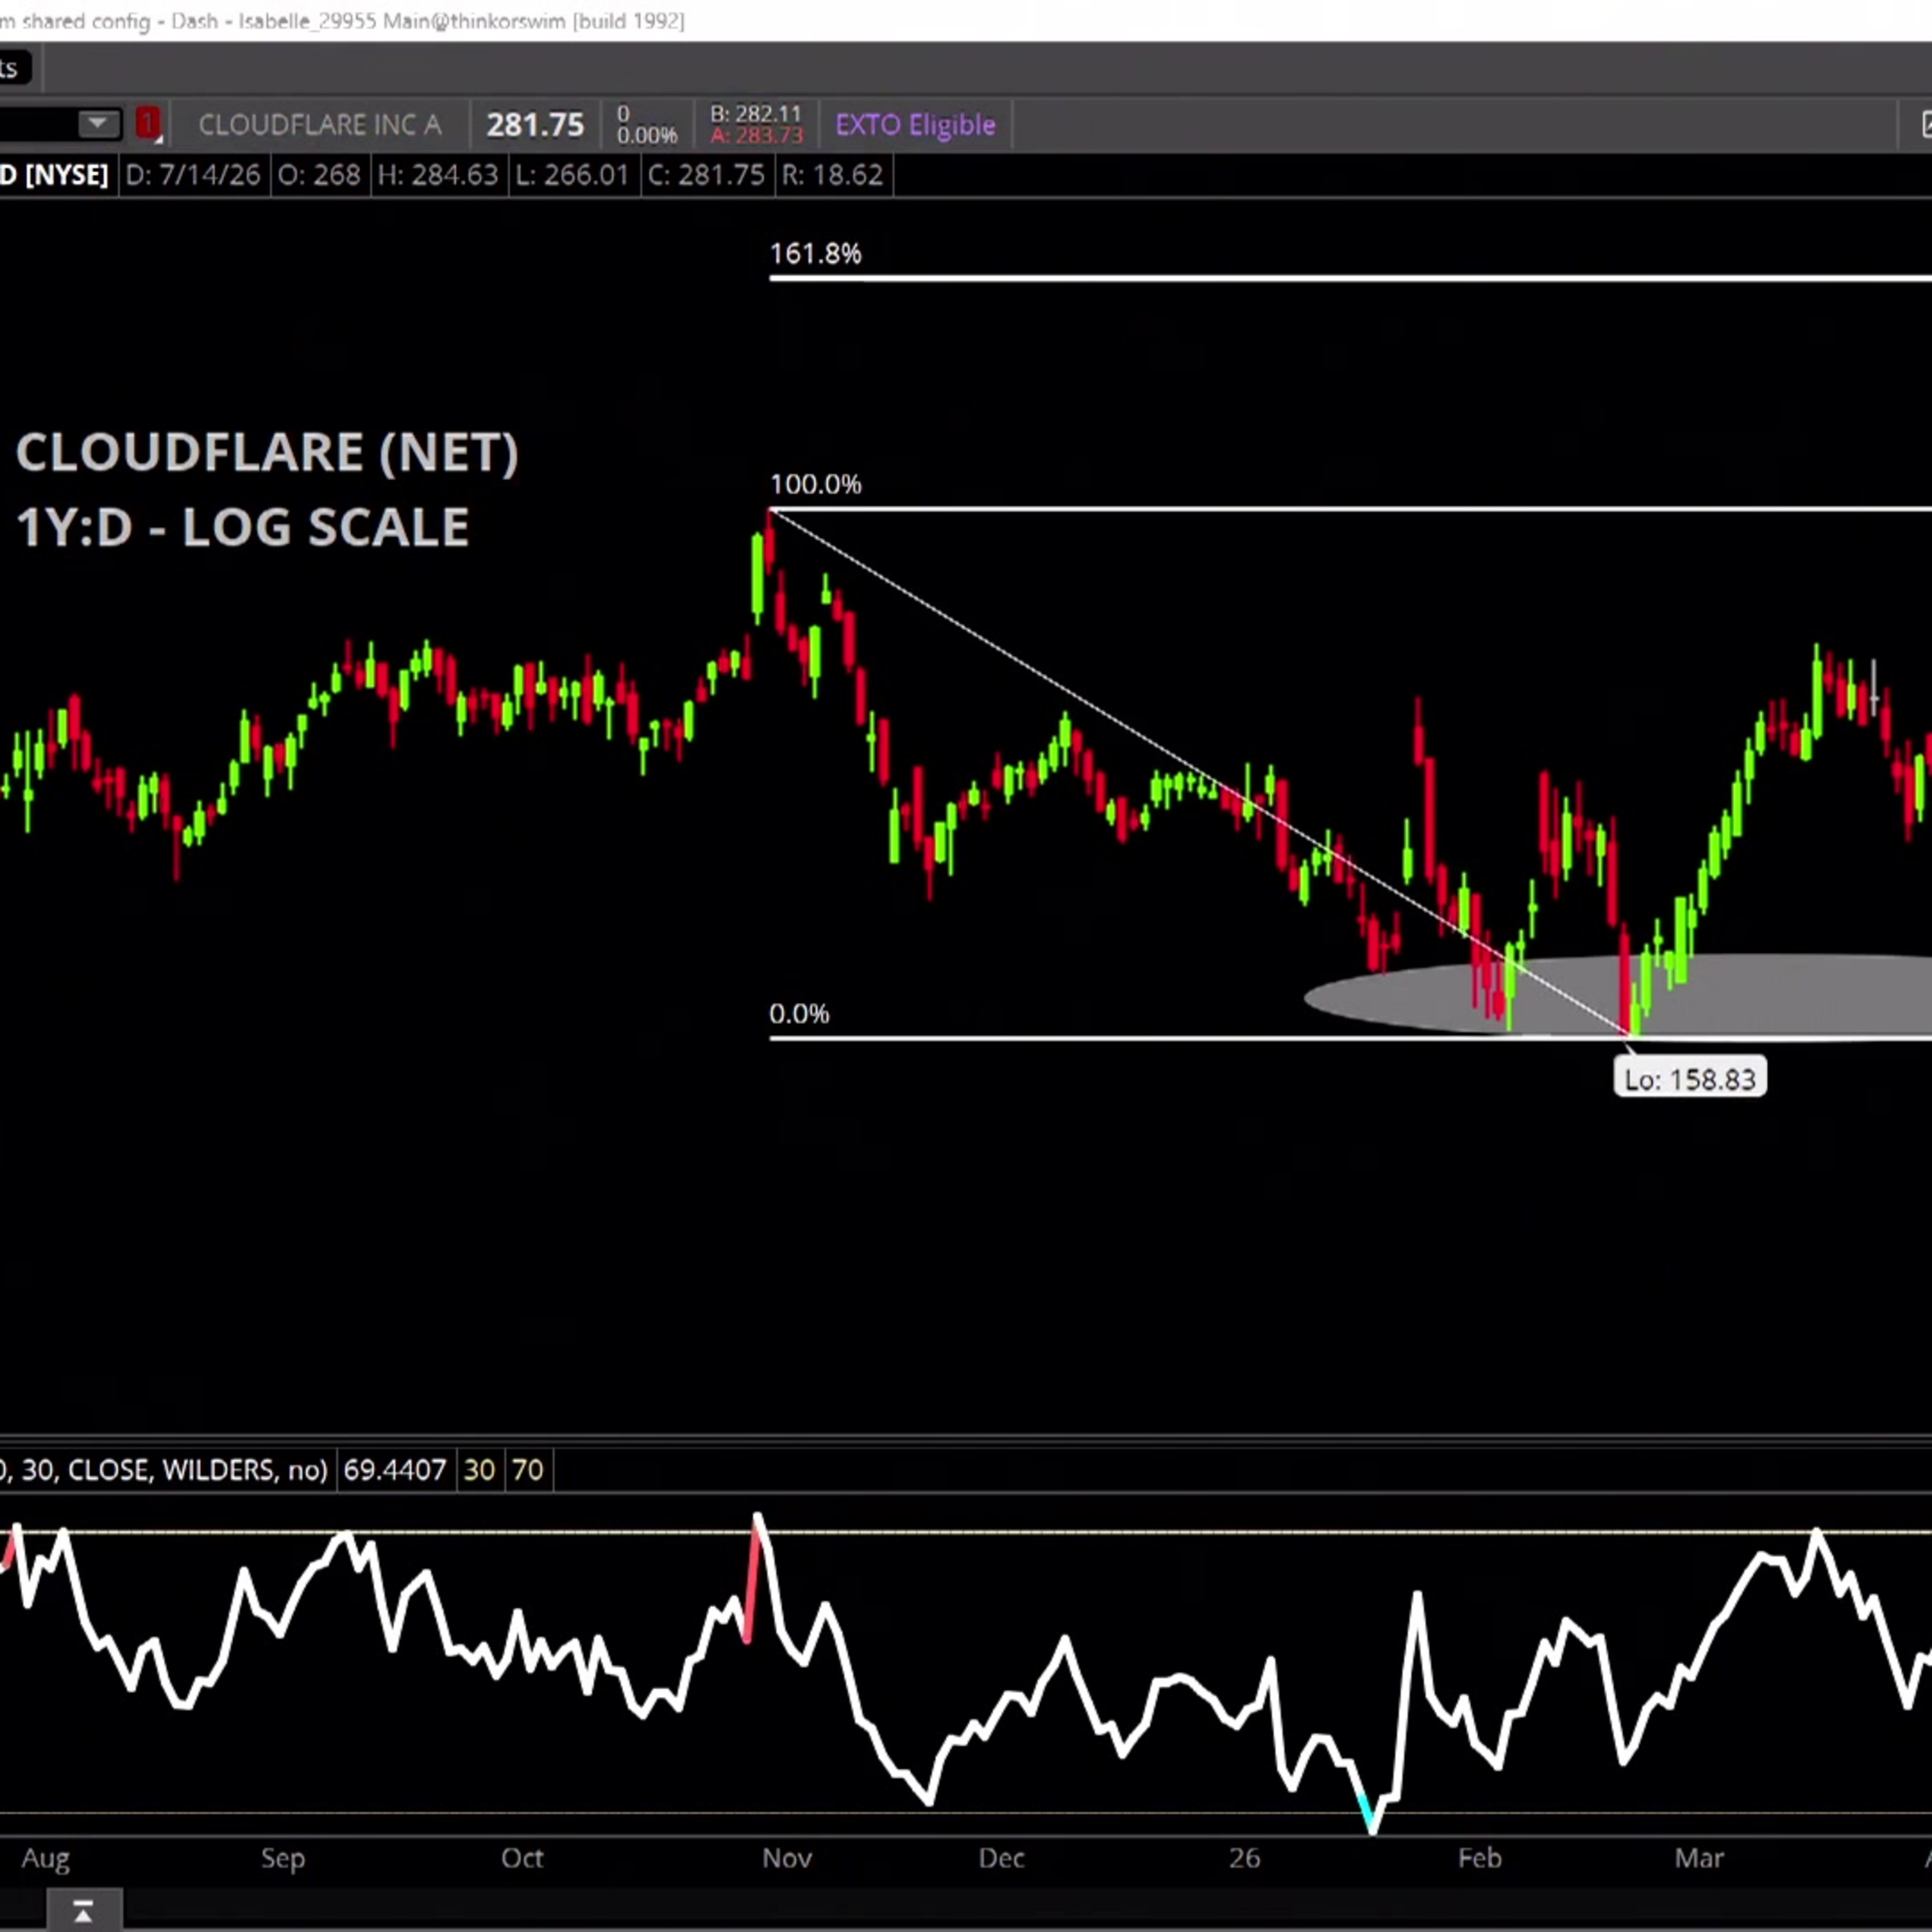Click the partially visible icon at top right
The height and width of the screenshot is (1932, 1932).
pos(1924,124)
